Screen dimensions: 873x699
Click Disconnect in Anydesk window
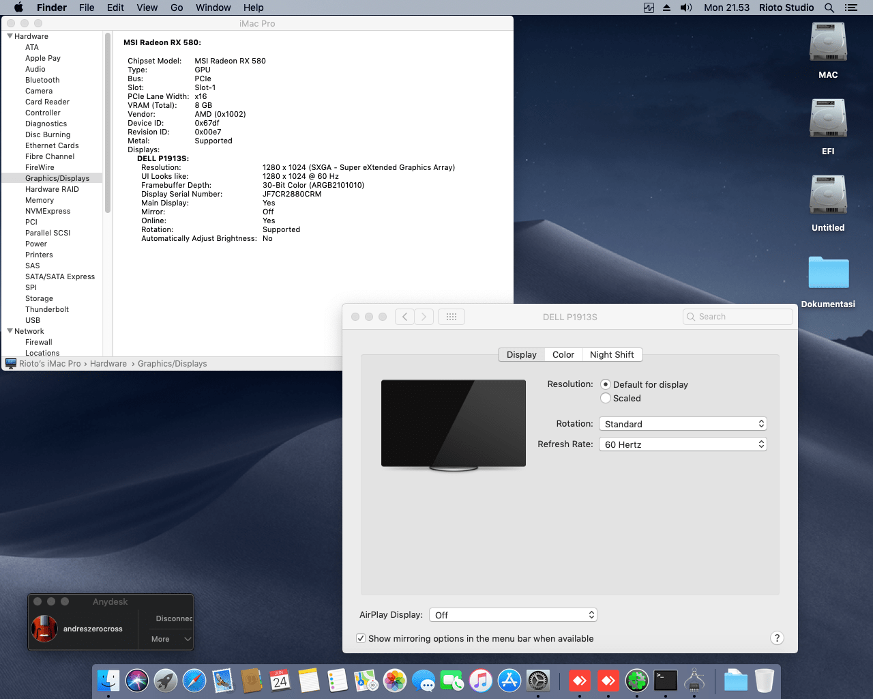[x=174, y=618]
